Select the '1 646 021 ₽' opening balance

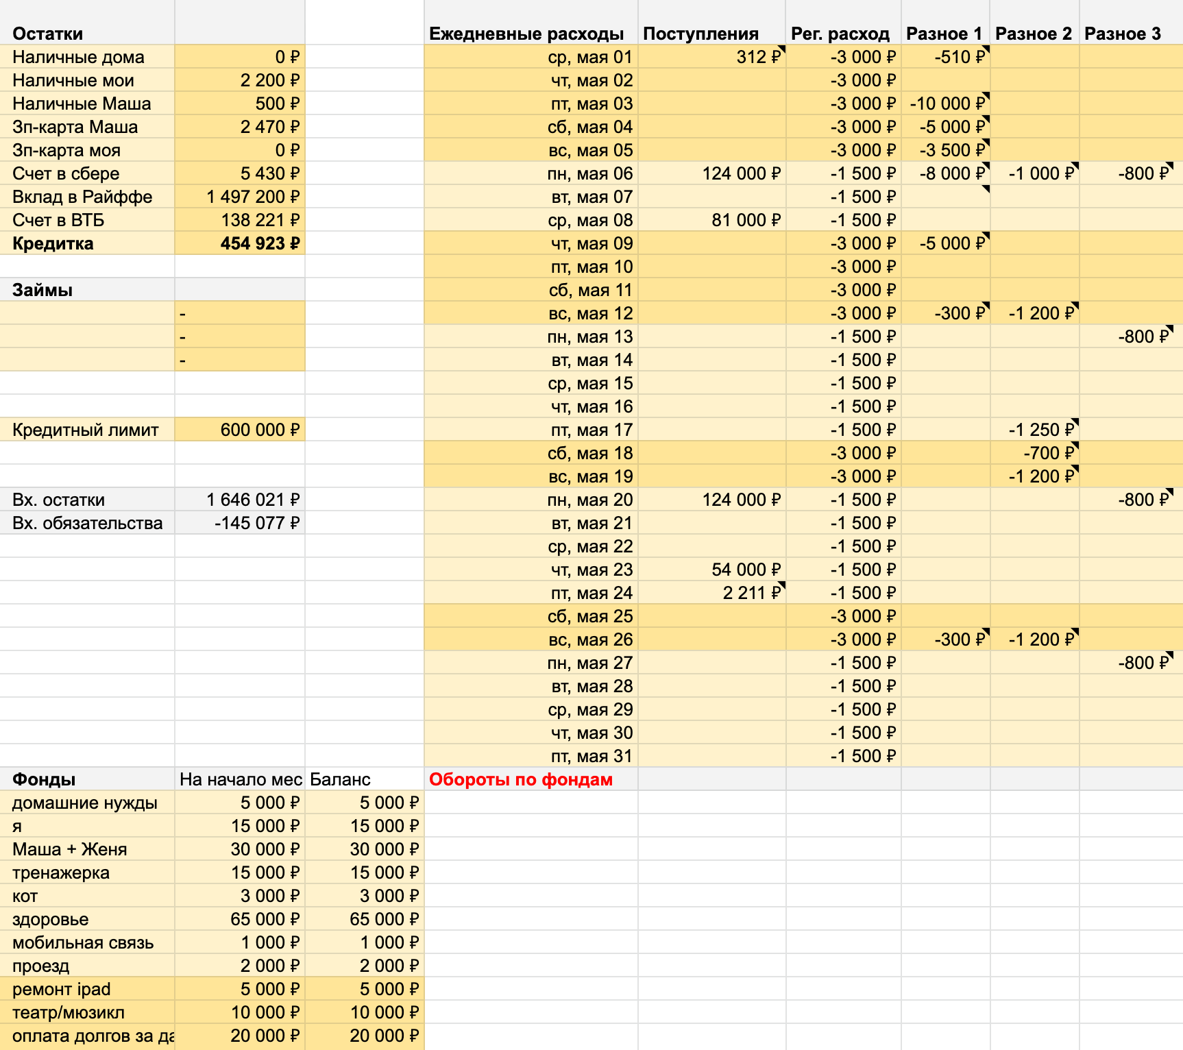pyautogui.click(x=240, y=500)
